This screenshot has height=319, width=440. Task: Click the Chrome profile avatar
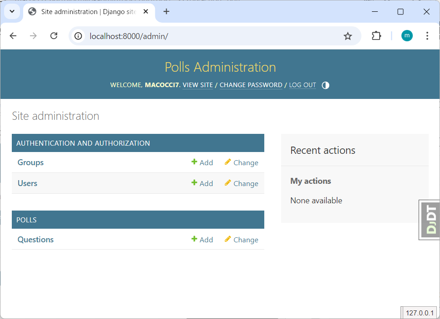[407, 36]
